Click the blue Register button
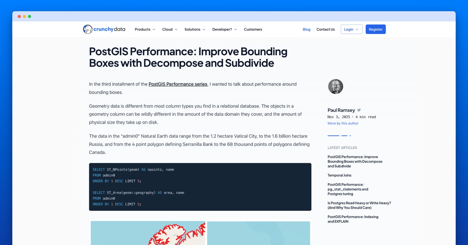This screenshot has height=245, width=468. pyautogui.click(x=375, y=29)
